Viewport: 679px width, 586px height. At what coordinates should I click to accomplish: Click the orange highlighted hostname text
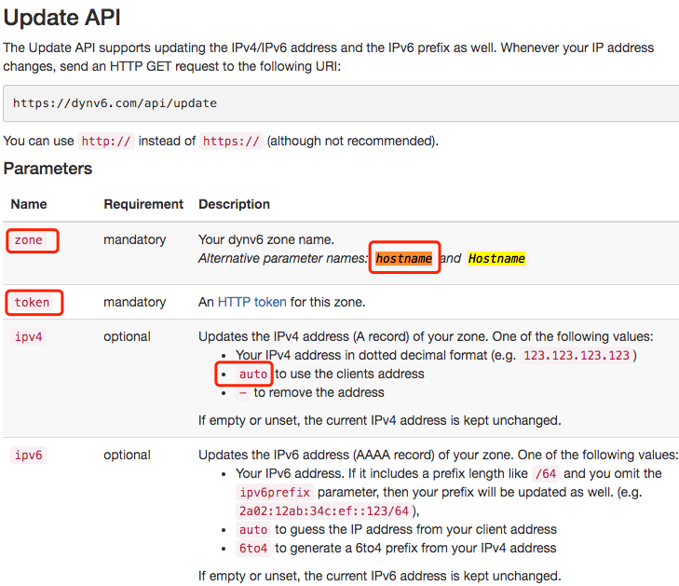(404, 258)
